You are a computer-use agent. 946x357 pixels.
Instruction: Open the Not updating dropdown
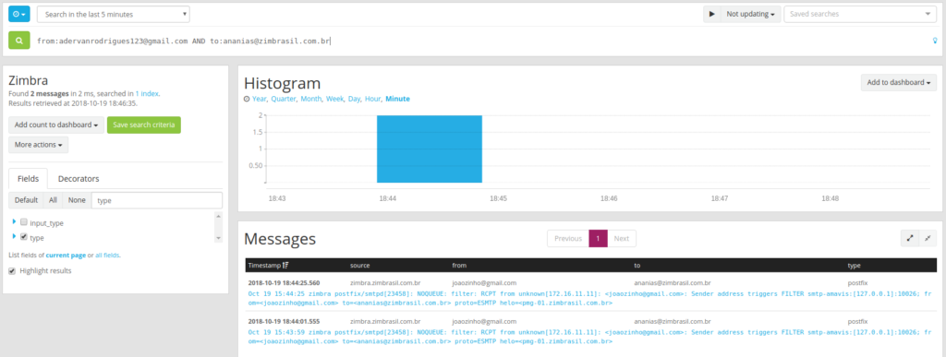pos(750,14)
